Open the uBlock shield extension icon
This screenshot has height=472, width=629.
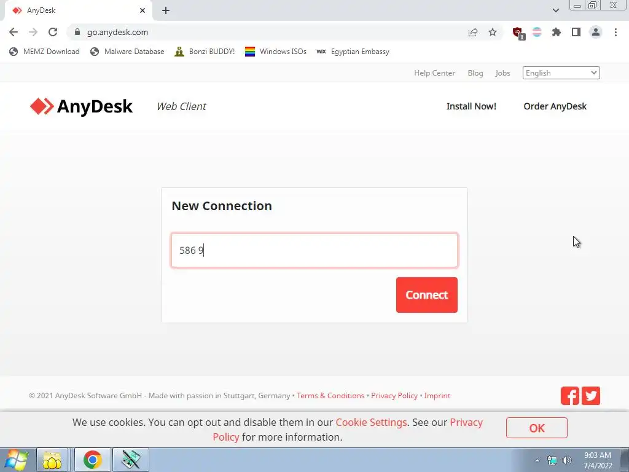point(518,33)
